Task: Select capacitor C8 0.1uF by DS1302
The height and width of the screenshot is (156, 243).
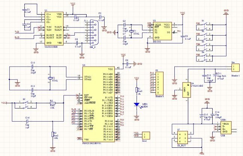Action: 183,37
